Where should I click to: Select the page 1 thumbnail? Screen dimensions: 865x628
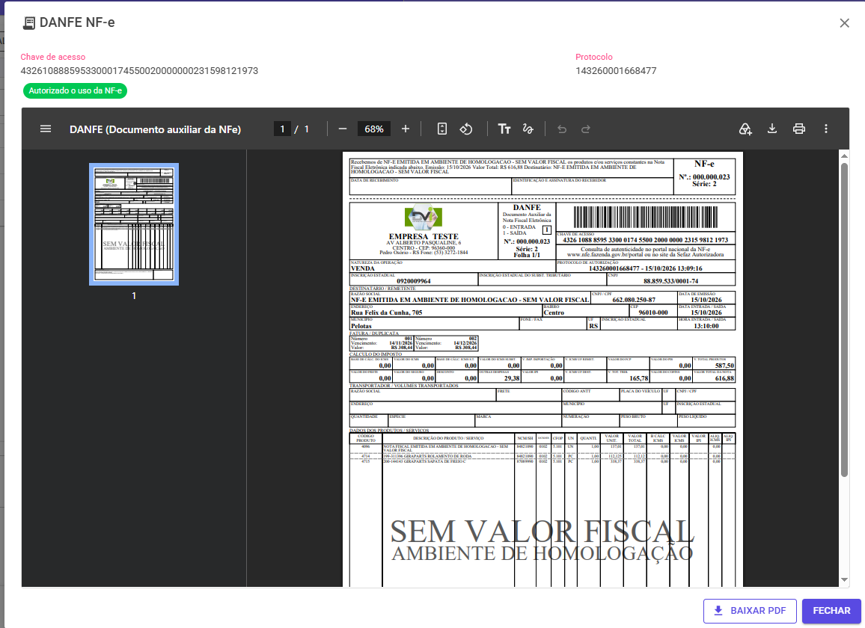click(x=134, y=224)
